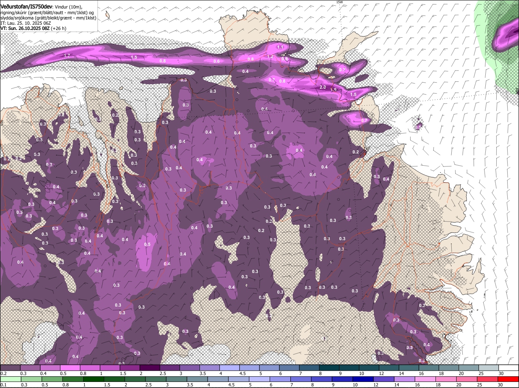This screenshot has height=388, width=519.
Task: Click the red-pink 25–30 swatch in lower legend
Action: [488, 379]
